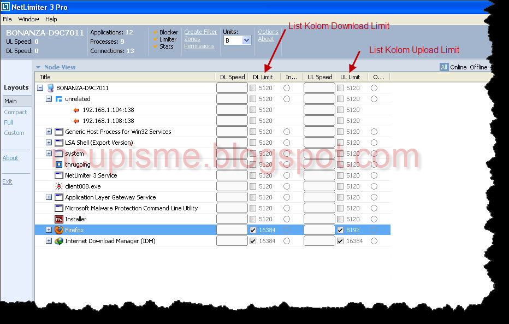Open the Units dropdown
This screenshot has width=509, height=324.
(x=246, y=40)
